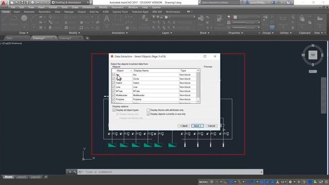Uncheck the MText object checkbox
The image size is (329, 185).
pos(114,91)
